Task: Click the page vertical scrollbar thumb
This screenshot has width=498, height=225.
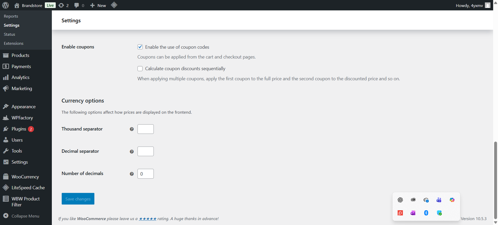Action: (495, 181)
